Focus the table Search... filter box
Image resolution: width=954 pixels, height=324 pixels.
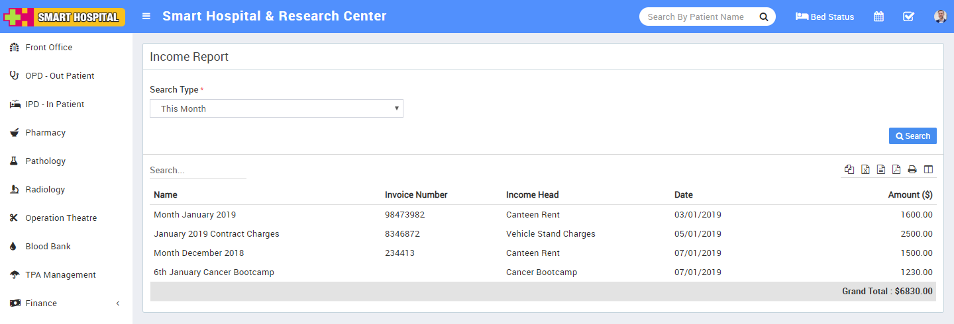tap(197, 170)
